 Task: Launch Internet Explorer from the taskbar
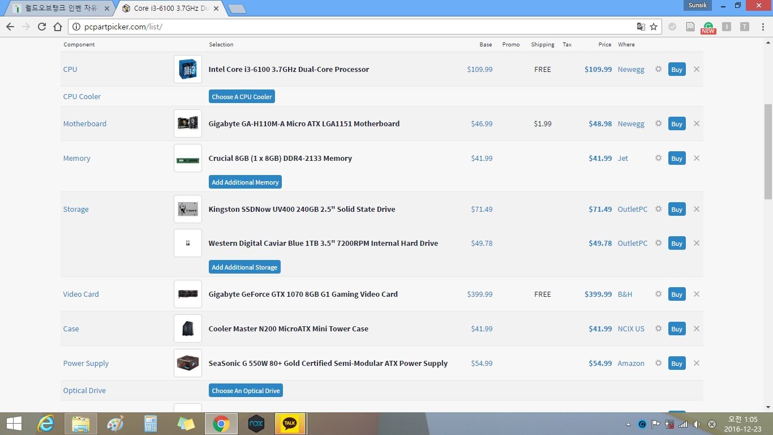click(46, 423)
